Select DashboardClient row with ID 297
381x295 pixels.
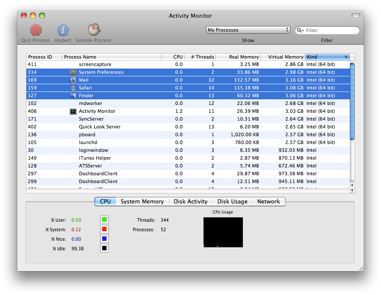click(x=188, y=174)
